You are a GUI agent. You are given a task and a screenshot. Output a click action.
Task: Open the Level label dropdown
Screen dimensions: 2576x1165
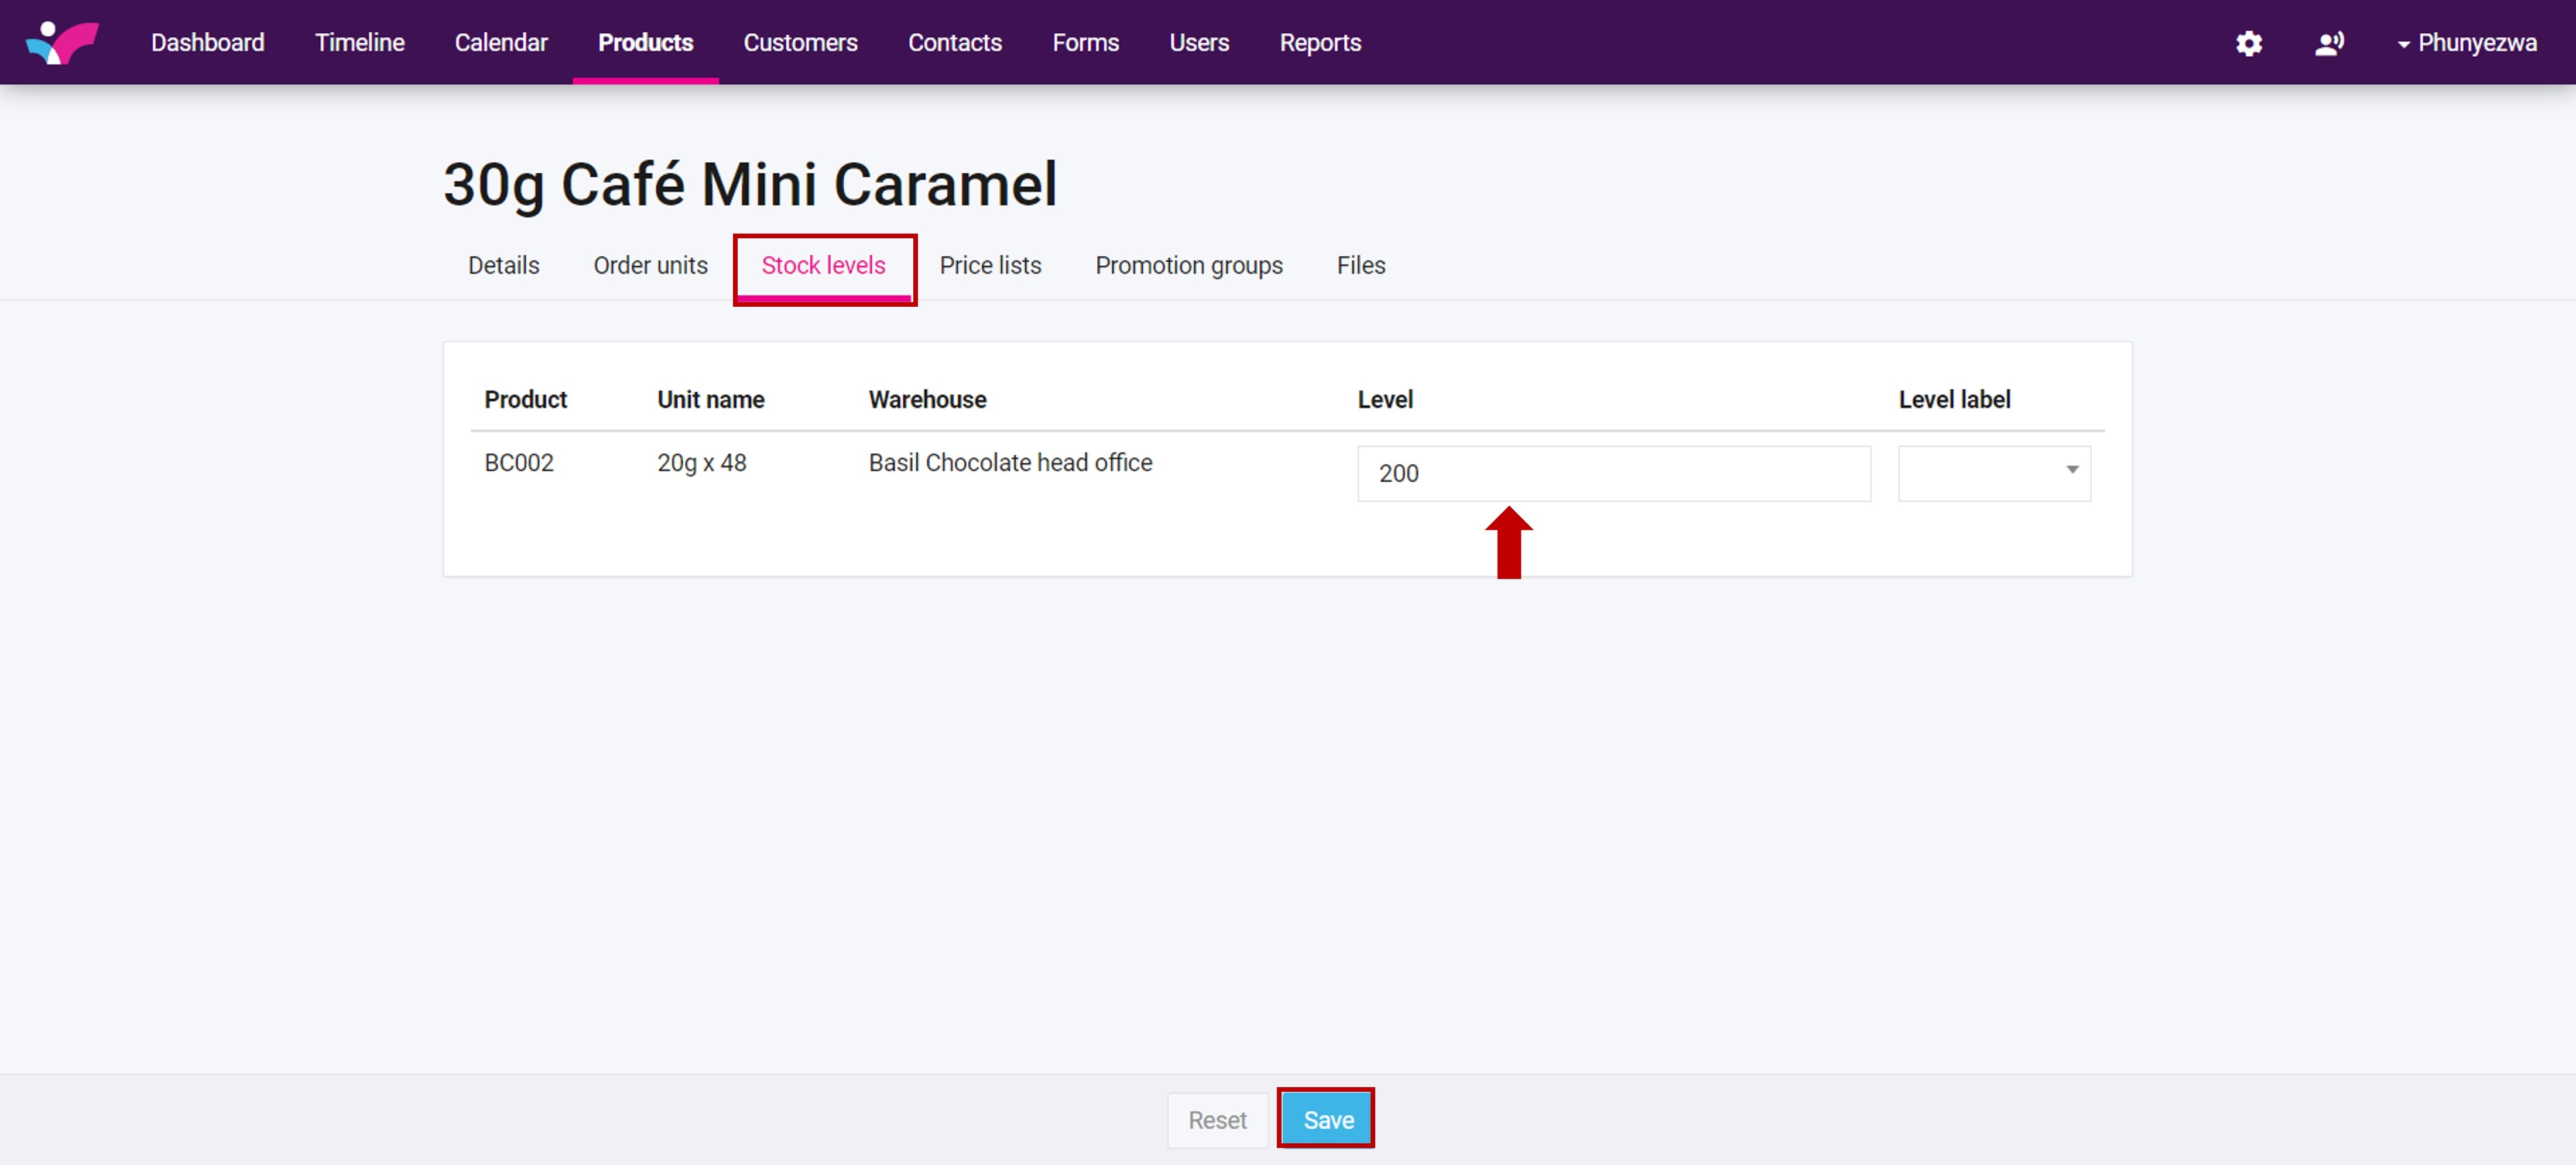(1993, 473)
